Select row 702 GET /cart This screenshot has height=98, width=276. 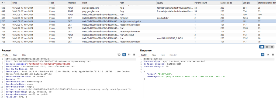point(138,28)
